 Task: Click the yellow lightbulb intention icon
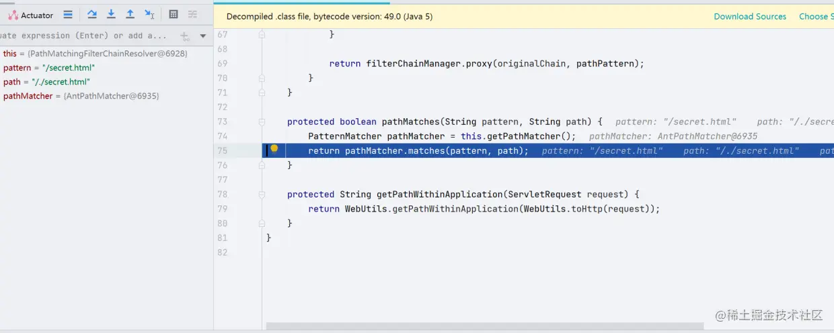[x=274, y=149]
